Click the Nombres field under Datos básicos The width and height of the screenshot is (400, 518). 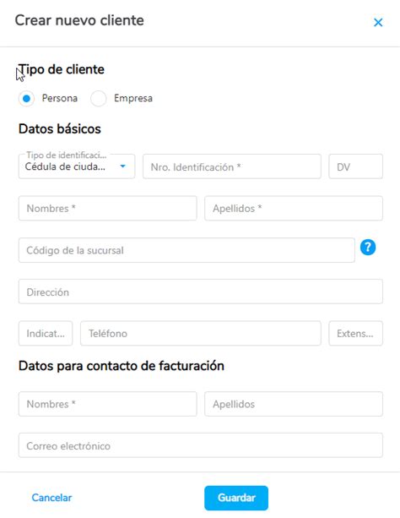pos(107,208)
